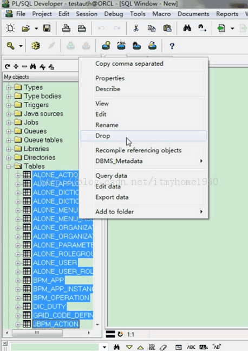Viewport: 248px width, 351px height.
Task: Expand the Triggers folder node
Action: tap(9, 105)
